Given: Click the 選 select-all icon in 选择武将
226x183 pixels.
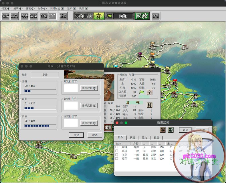Looking at the screenshot, I should 163,130.
